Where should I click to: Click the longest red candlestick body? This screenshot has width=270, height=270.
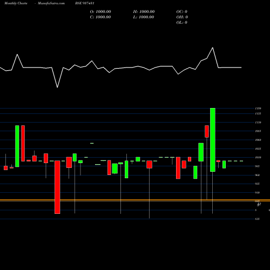coord(57,187)
